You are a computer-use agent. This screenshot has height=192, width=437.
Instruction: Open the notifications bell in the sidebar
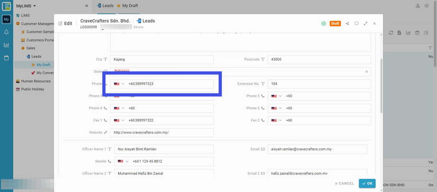[x=6, y=32]
